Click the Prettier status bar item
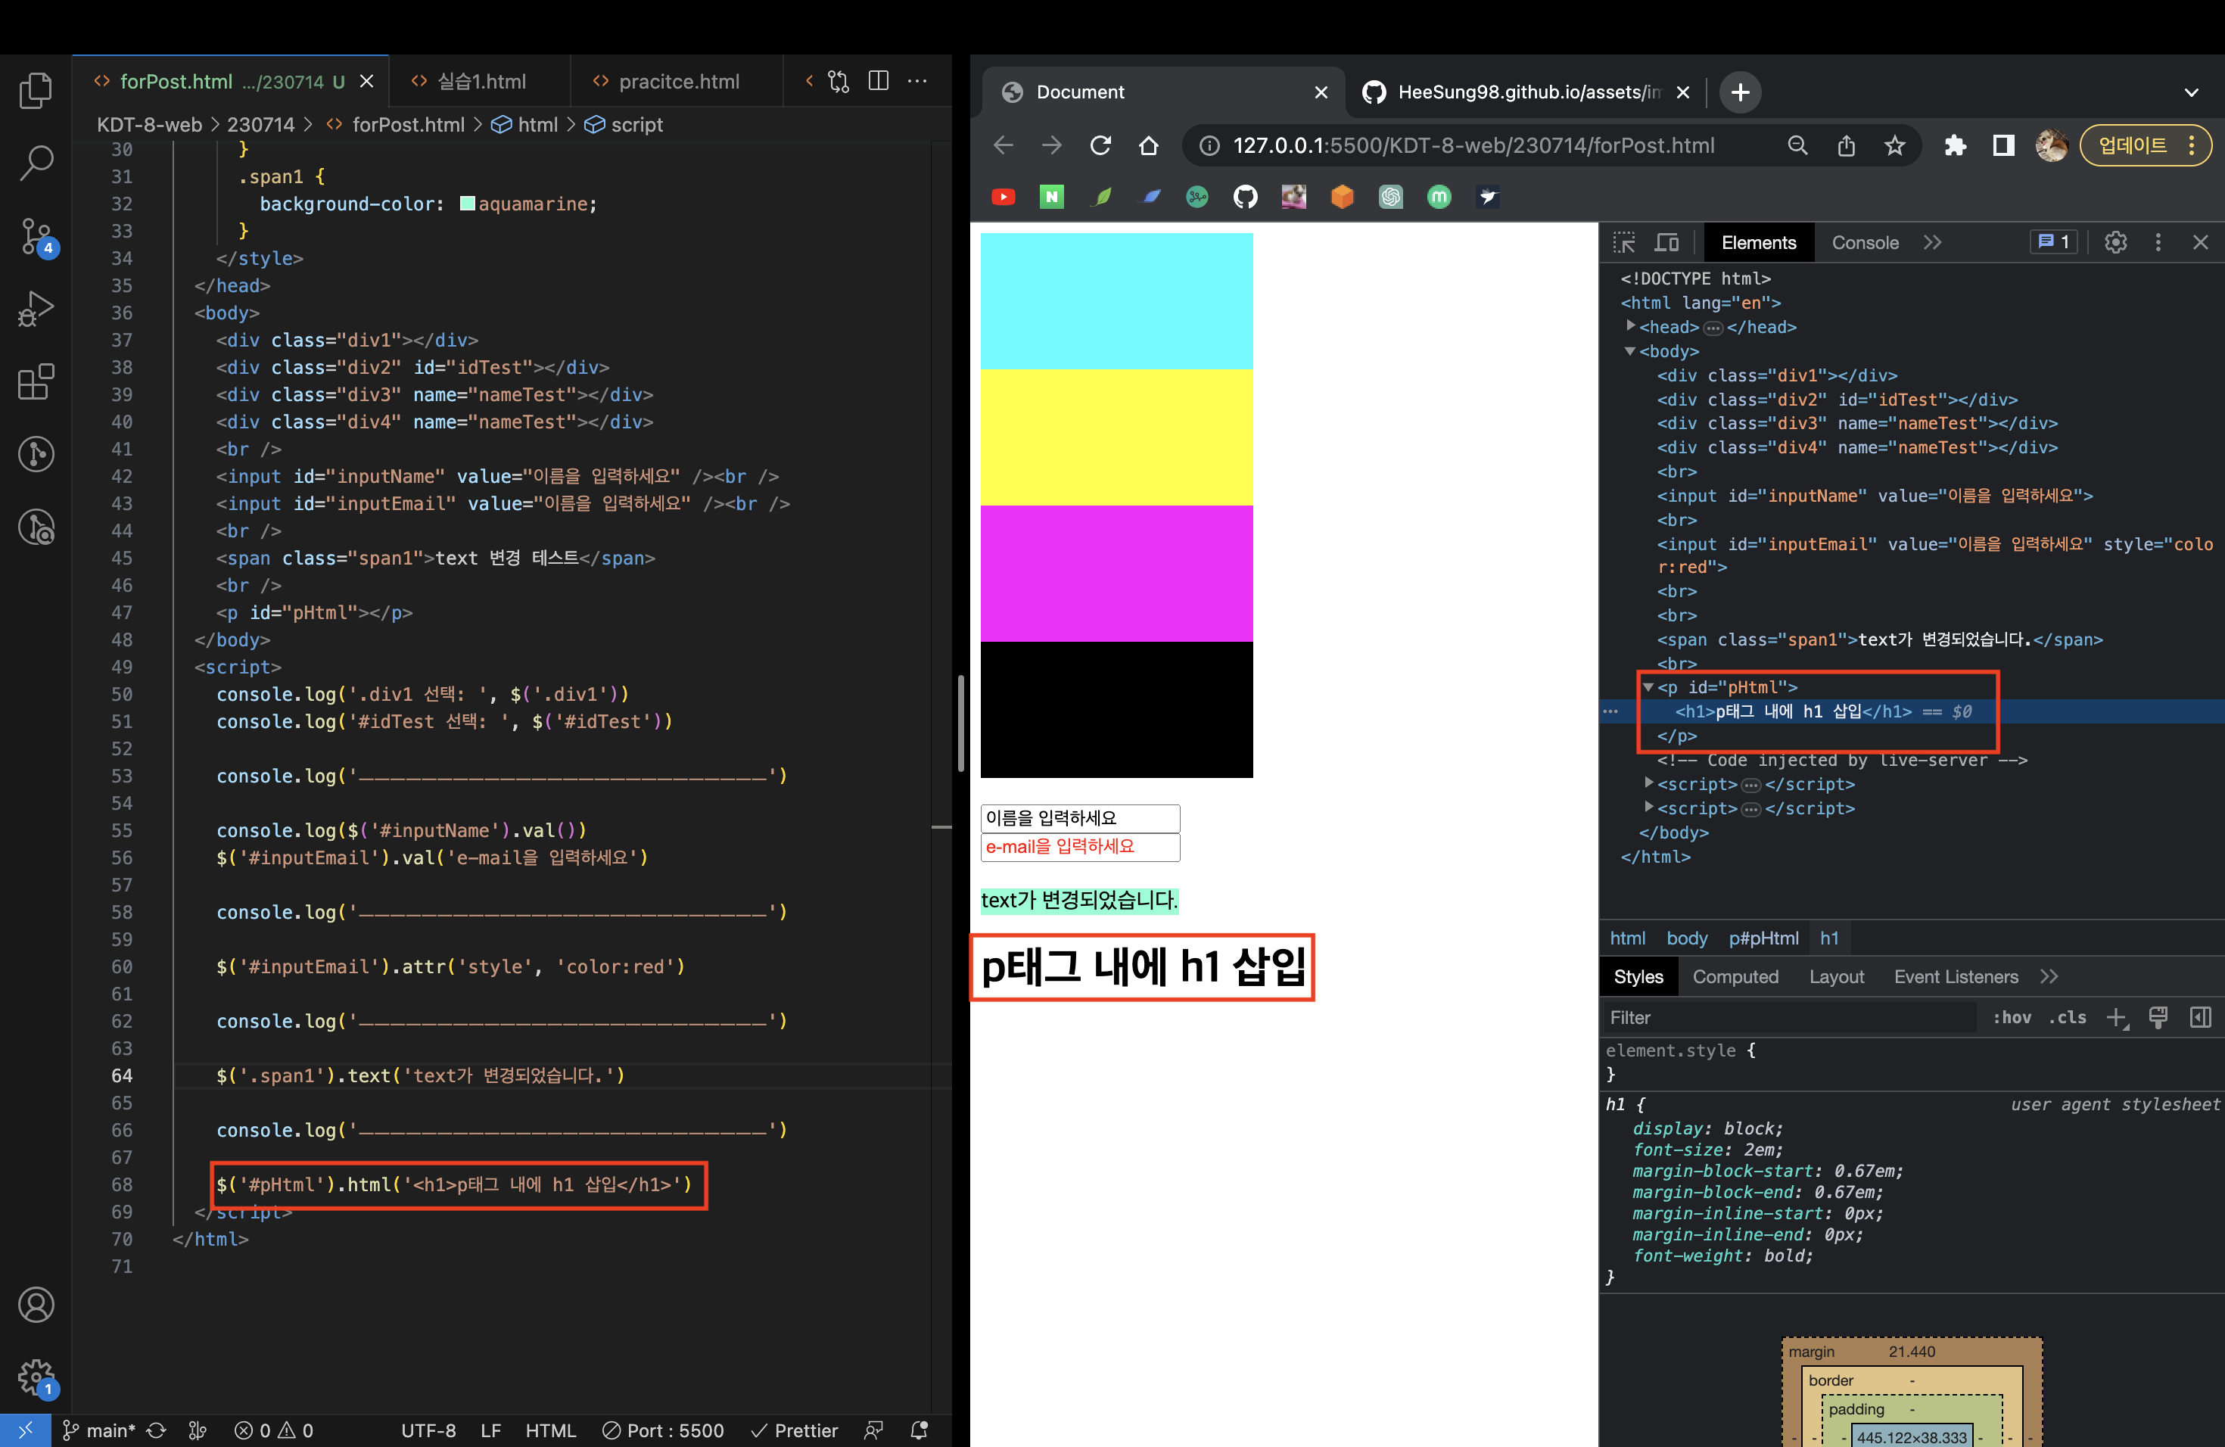The image size is (2225, 1447). 795,1430
